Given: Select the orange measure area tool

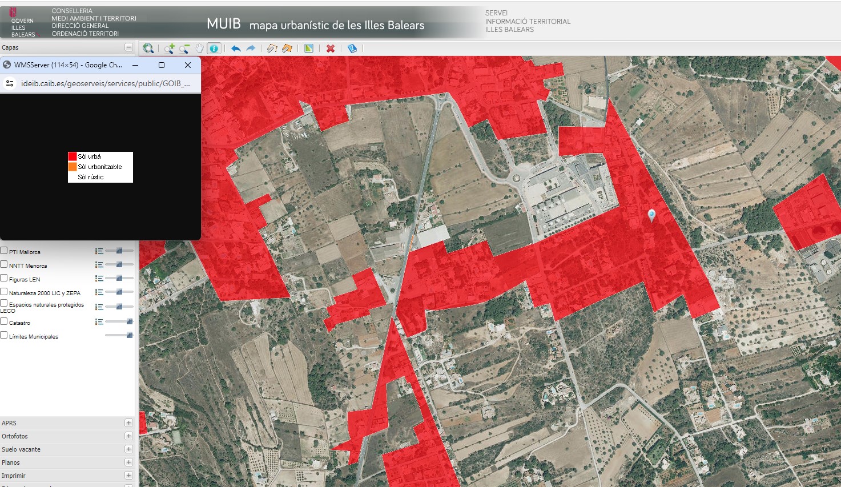Looking at the screenshot, I should click(287, 49).
